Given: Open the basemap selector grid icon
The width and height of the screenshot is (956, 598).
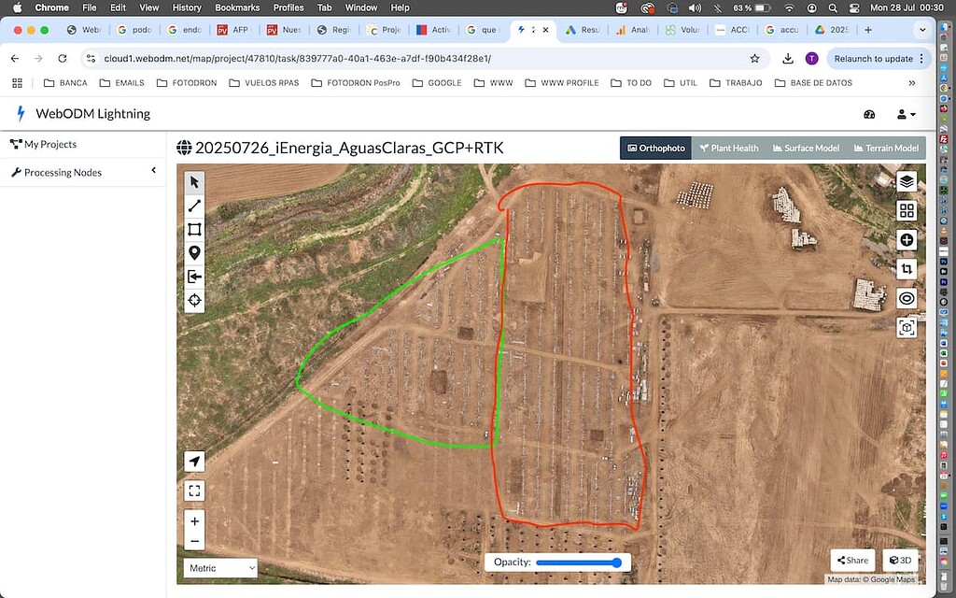Looking at the screenshot, I should (907, 210).
